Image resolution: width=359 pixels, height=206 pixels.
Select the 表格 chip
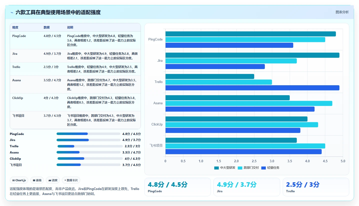point(37,180)
